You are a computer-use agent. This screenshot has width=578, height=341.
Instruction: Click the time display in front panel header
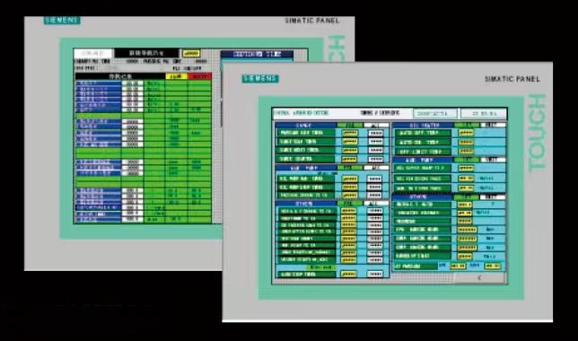pyautogui.click(x=484, y=114)
